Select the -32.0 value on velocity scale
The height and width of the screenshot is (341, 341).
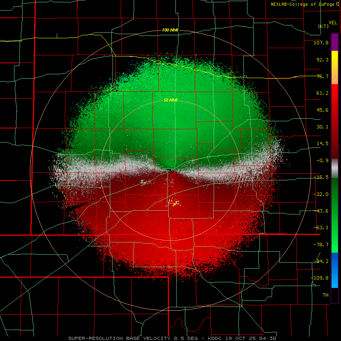tap(321, 194)
